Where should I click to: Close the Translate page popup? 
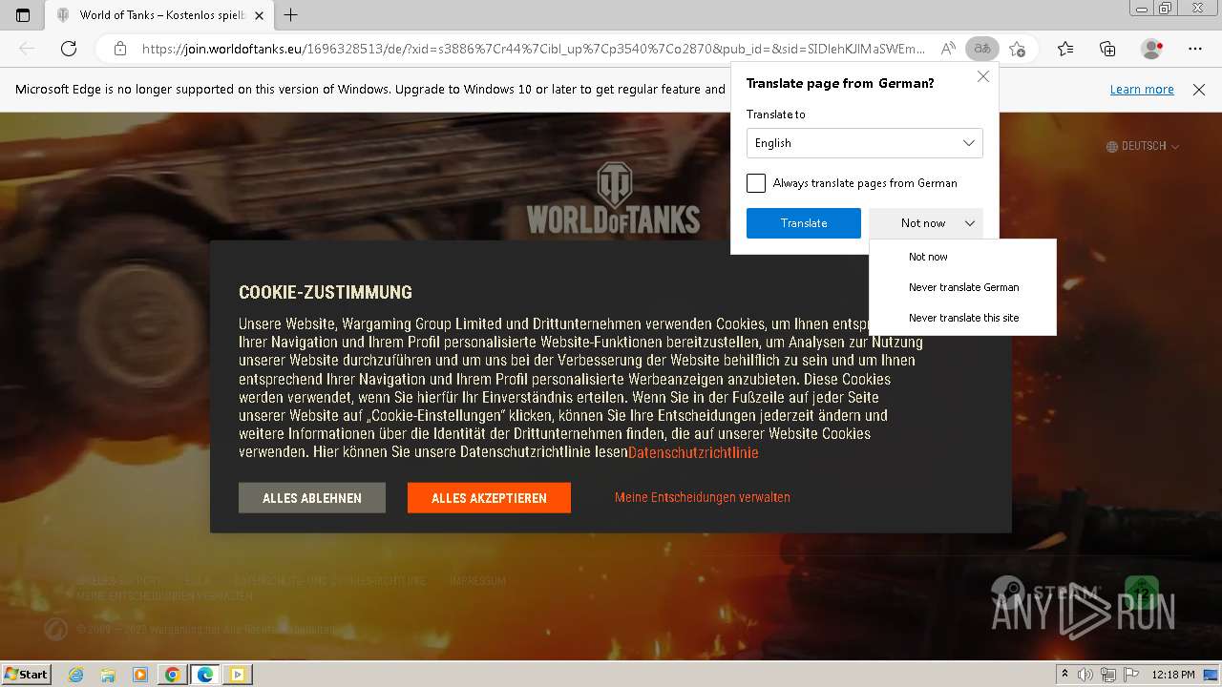coord(983,76)
